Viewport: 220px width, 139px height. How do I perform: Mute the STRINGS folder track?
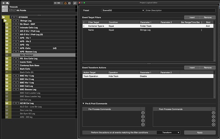[x=12, y=17]
